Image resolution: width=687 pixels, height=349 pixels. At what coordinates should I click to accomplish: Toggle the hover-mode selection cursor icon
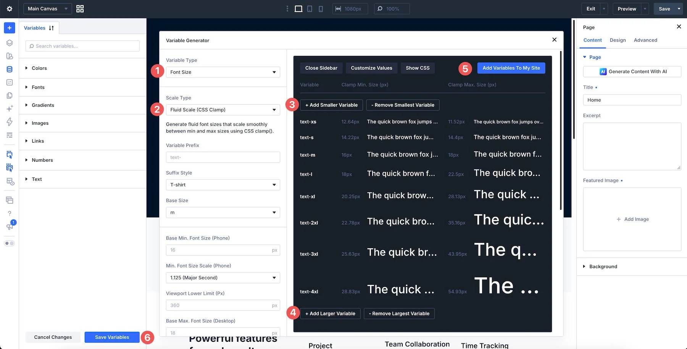point(10,167)
